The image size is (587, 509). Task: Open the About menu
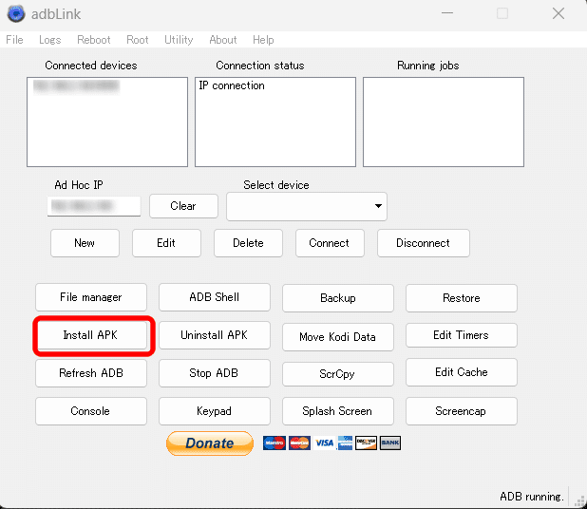coord(223,40)
